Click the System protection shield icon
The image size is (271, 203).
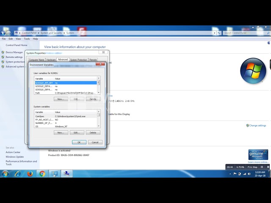3,62
